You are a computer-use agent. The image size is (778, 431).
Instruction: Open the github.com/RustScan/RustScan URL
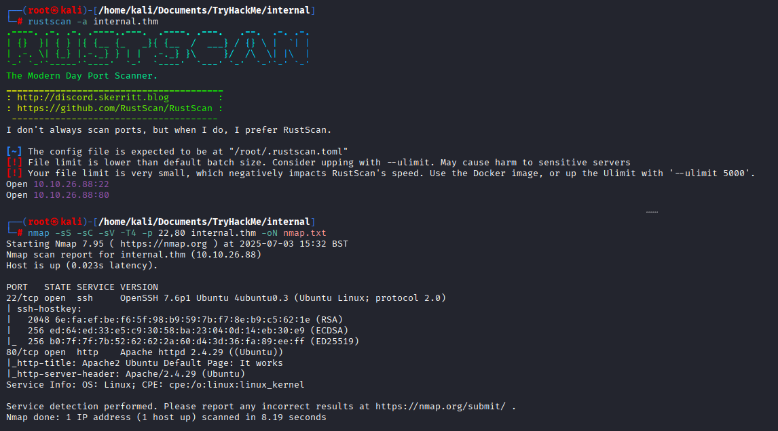(x=115, y=108)
